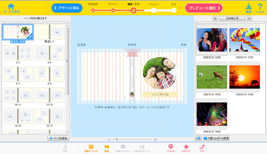Select the dog on grass photo 15:00
267x154 pixels.
tap(212, 77)
